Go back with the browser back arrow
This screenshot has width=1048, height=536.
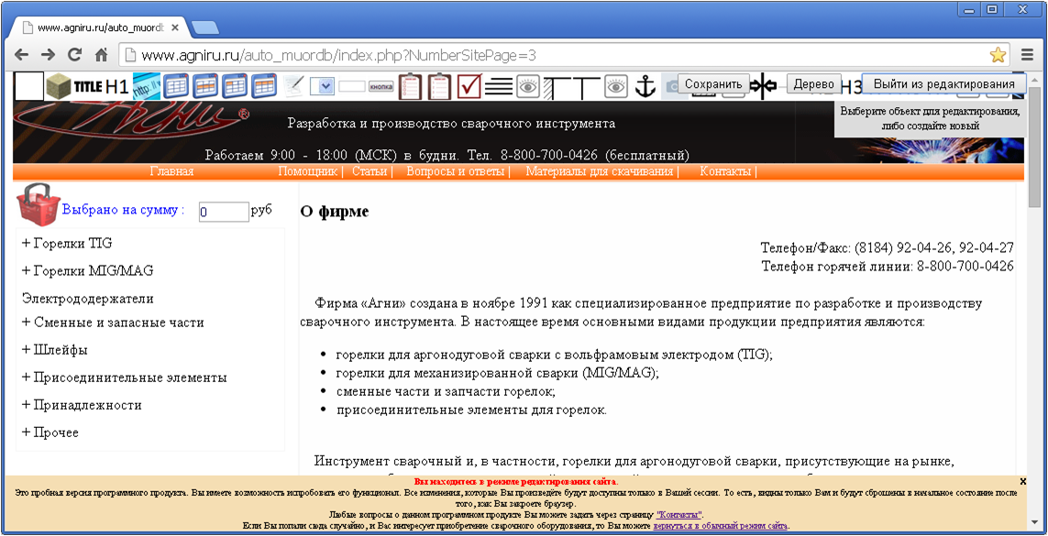21,55
